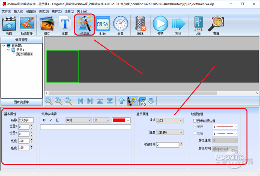
Task: Start 预览 preview playback
Action: click(160, 26)
